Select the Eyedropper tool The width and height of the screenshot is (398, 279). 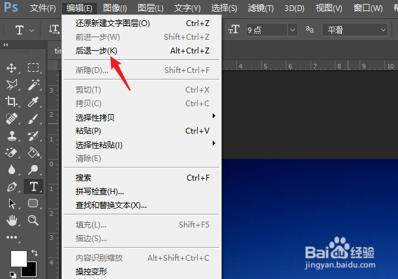[33, 102]
